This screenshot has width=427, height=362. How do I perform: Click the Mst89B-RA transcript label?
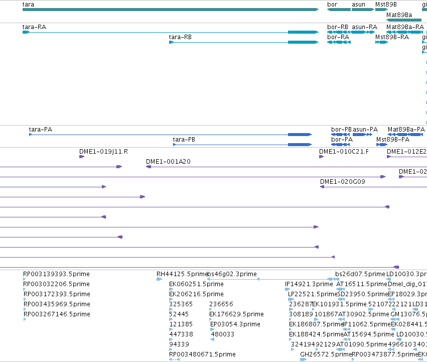392,37
